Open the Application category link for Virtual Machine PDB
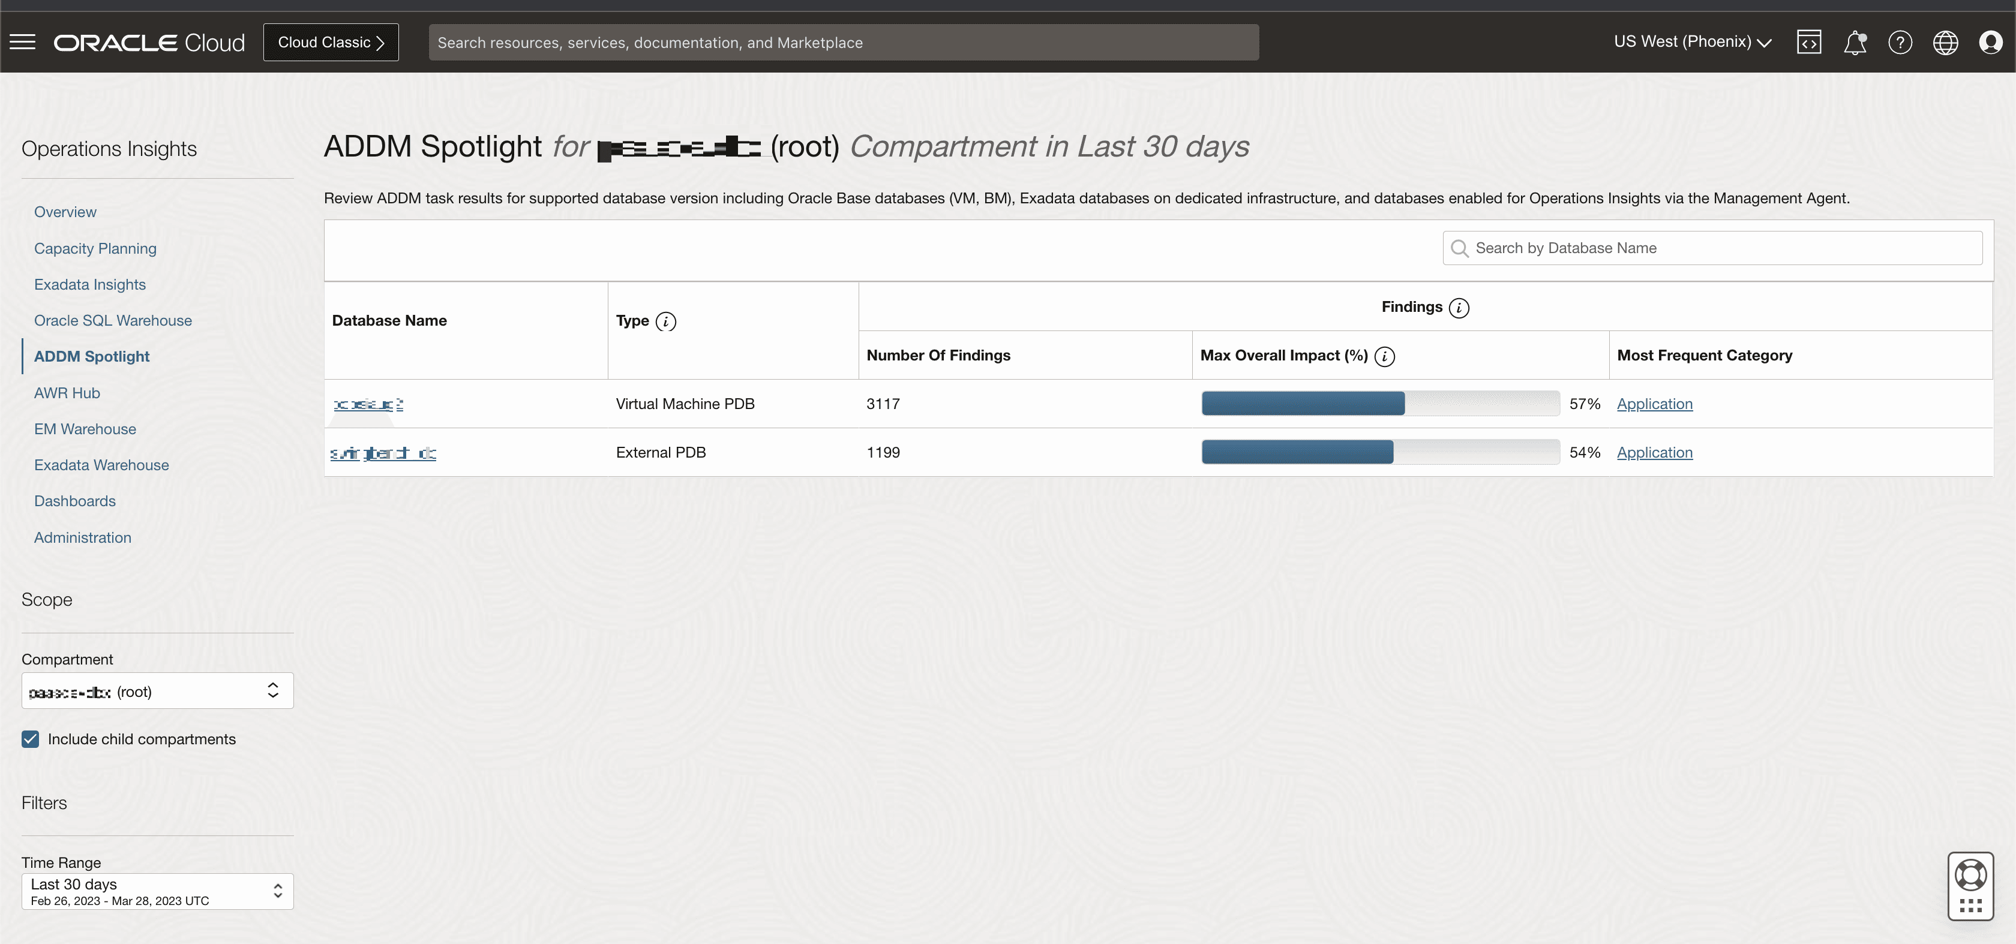2016x944 pixels. 1654,404
